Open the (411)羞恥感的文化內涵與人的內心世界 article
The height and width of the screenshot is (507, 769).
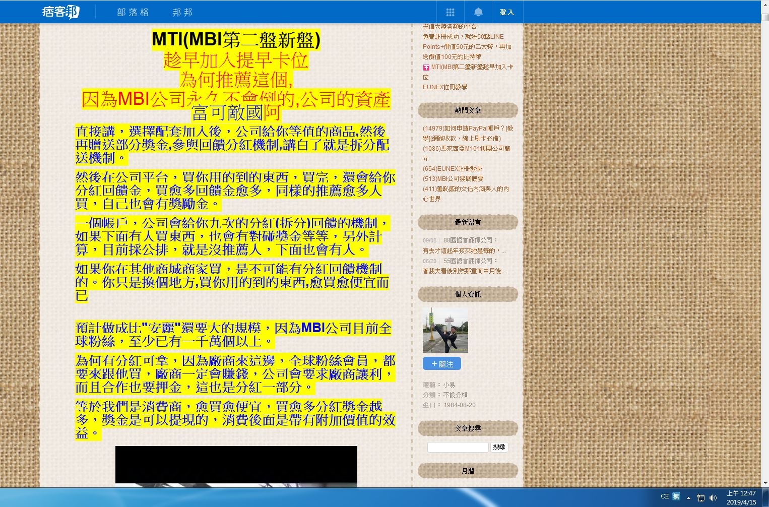466,194
